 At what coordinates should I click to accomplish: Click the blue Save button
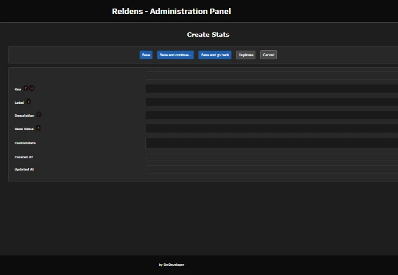(x=146, y=55)
